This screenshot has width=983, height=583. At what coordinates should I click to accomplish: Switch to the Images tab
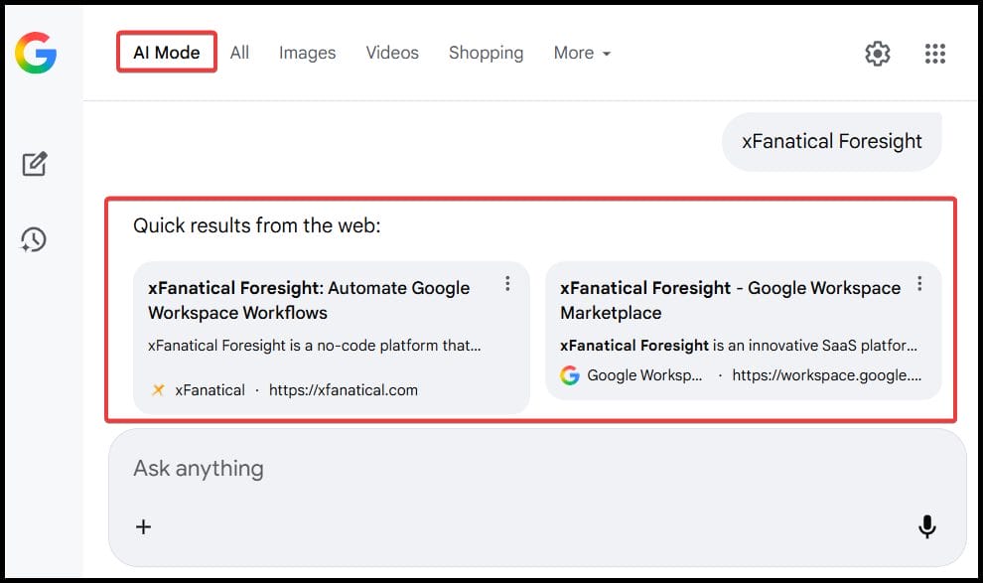(307, 54)
